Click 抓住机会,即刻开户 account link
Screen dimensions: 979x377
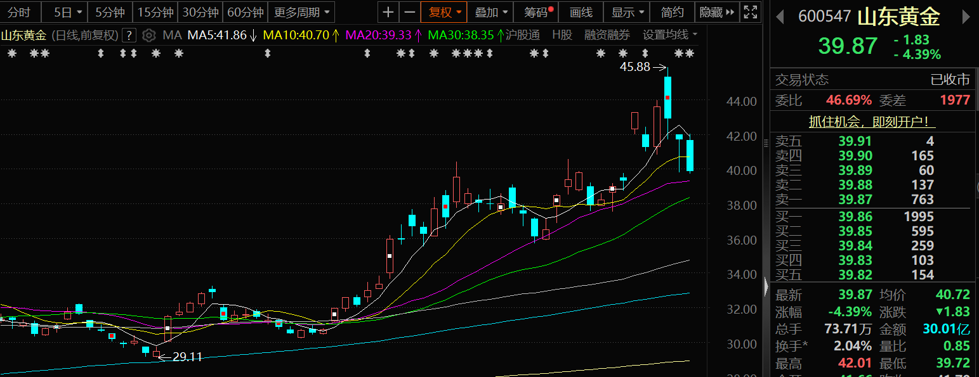tap(872, 122)
